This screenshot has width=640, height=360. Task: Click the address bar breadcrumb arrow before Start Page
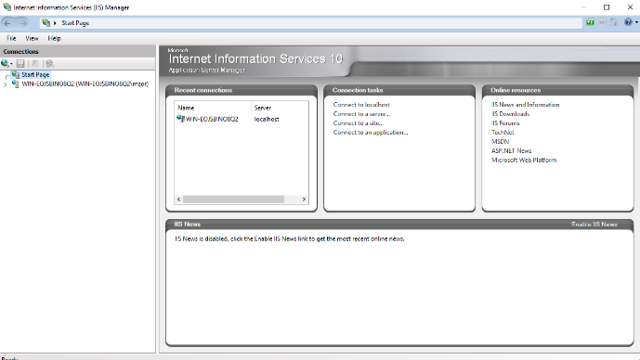click(x=55, y=23)
